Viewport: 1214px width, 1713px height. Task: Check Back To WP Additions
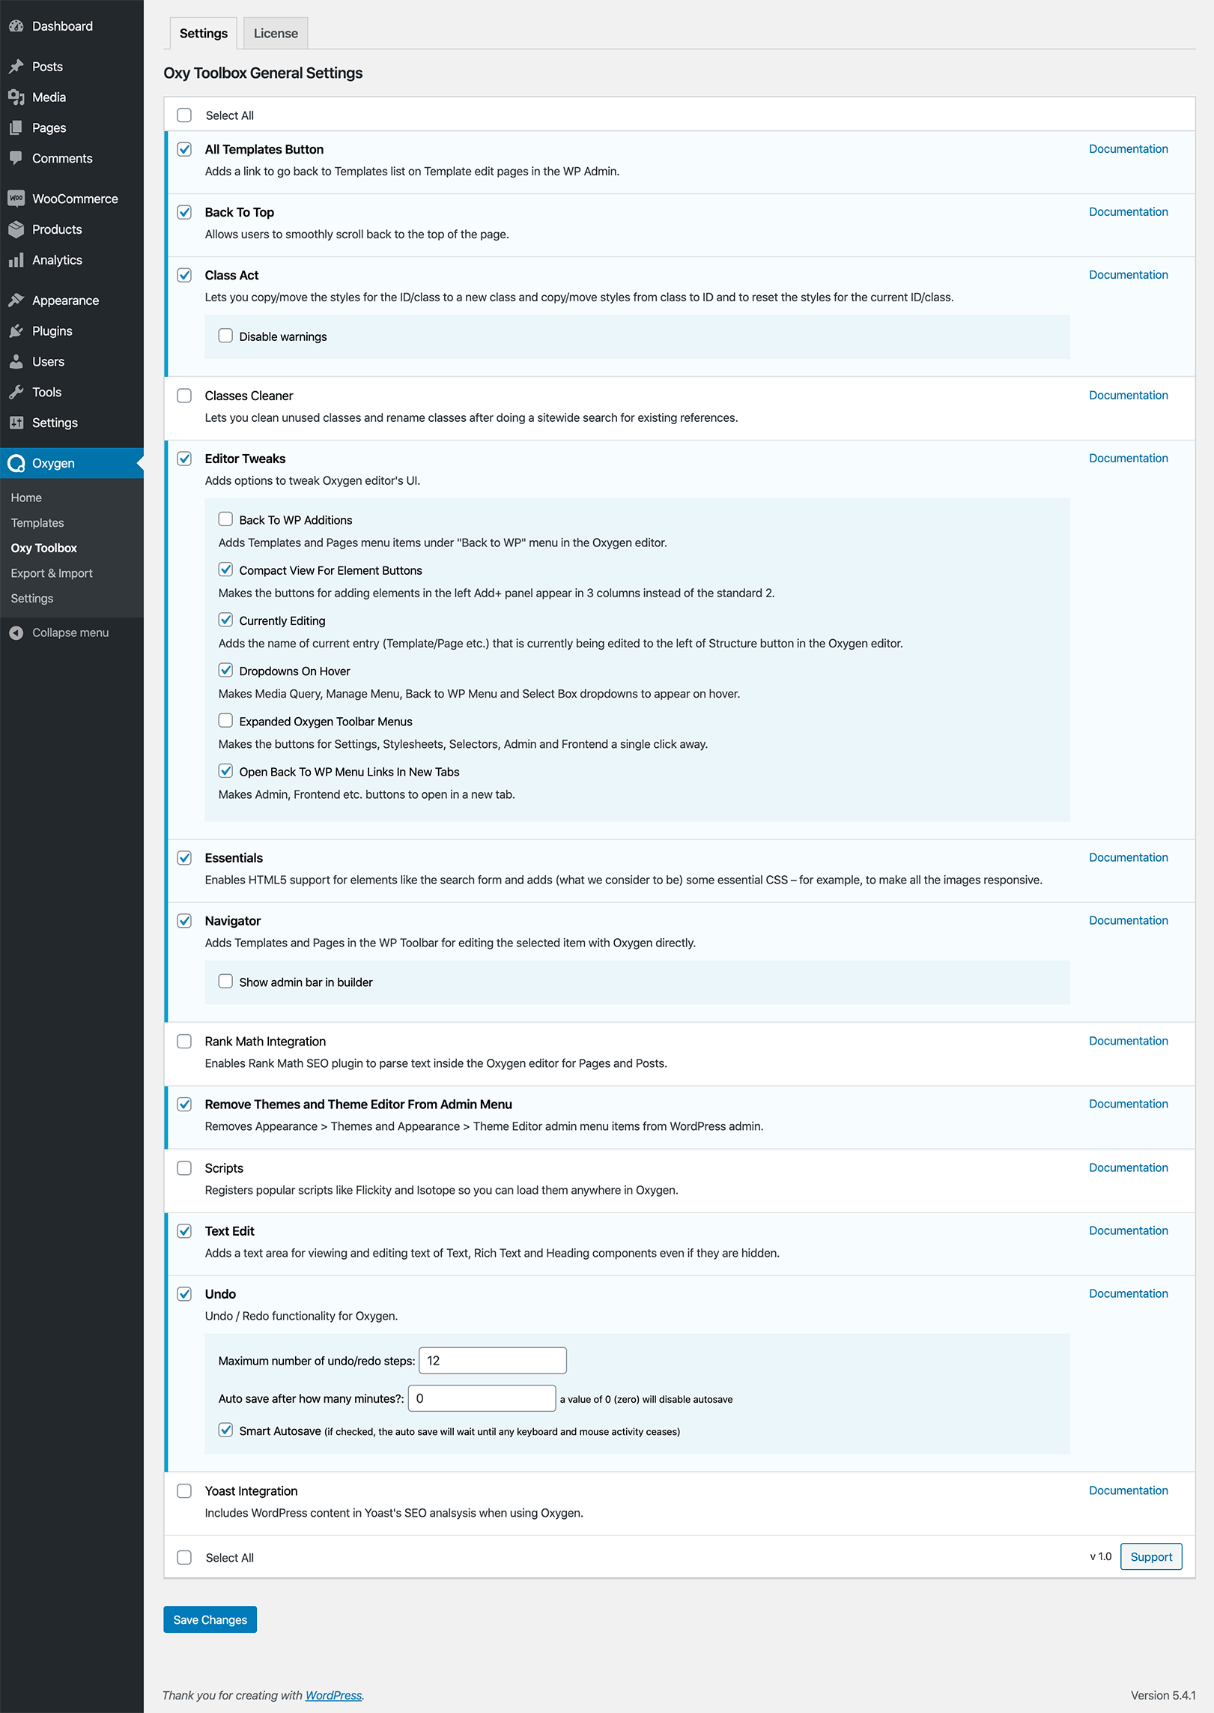point(225,519)
